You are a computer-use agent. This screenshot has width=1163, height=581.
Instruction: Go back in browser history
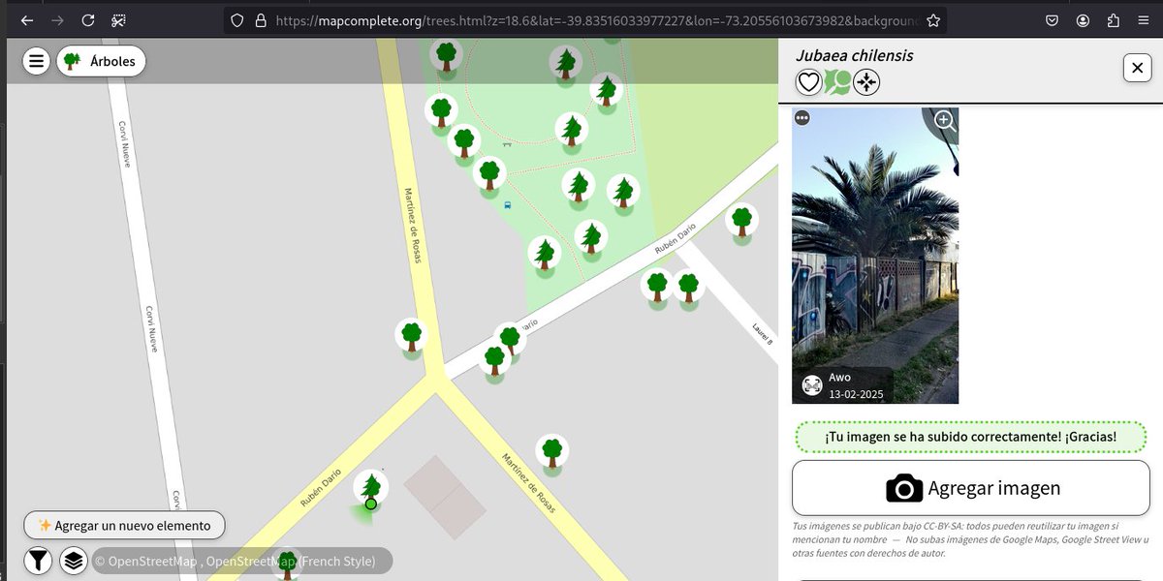tap(27, 20)
